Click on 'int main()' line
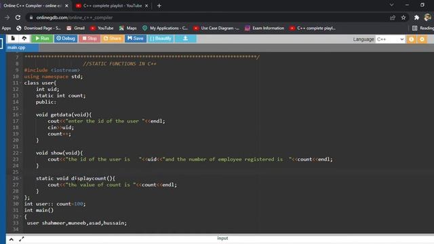The height and width of the screenshot is (244, 434). pos(39,210)
